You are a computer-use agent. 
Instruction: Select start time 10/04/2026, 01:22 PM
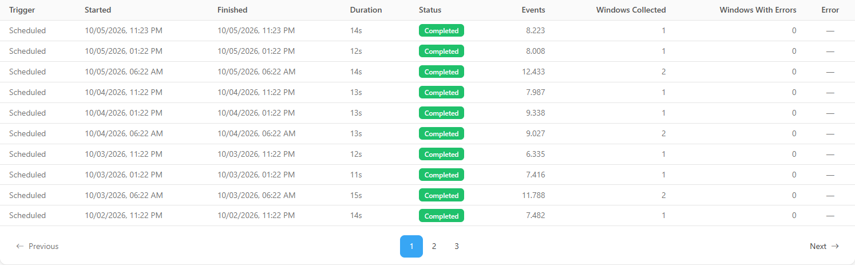pyautogui.click(x=124, y=113)
